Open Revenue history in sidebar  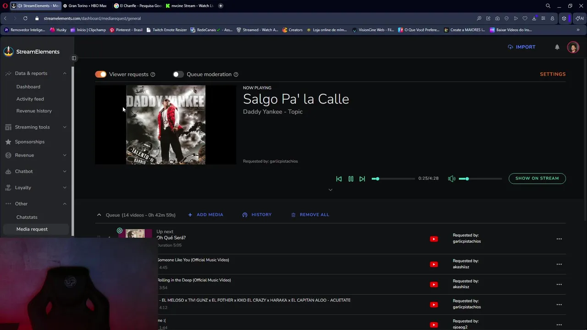34,111
